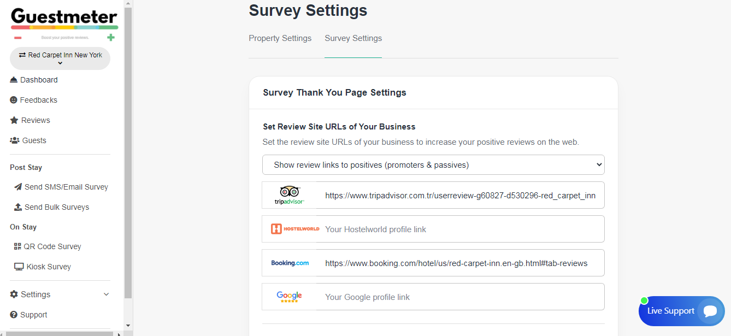Viewport: 731px width, 336px height.
Task: Click the Kiosk Survey monitor icon
Action: click(x=19, y=267)
